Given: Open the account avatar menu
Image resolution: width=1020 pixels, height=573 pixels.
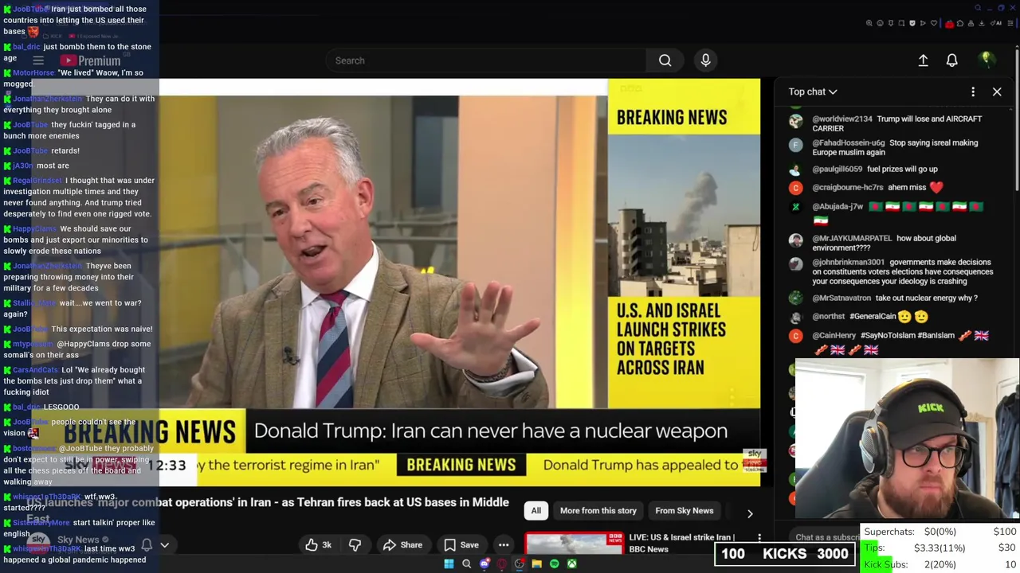Looking at the screenshot, I should pos(986,60).
